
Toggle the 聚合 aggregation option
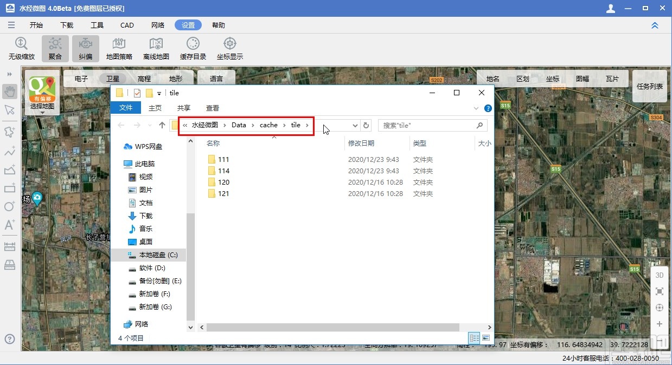point(55,48)
